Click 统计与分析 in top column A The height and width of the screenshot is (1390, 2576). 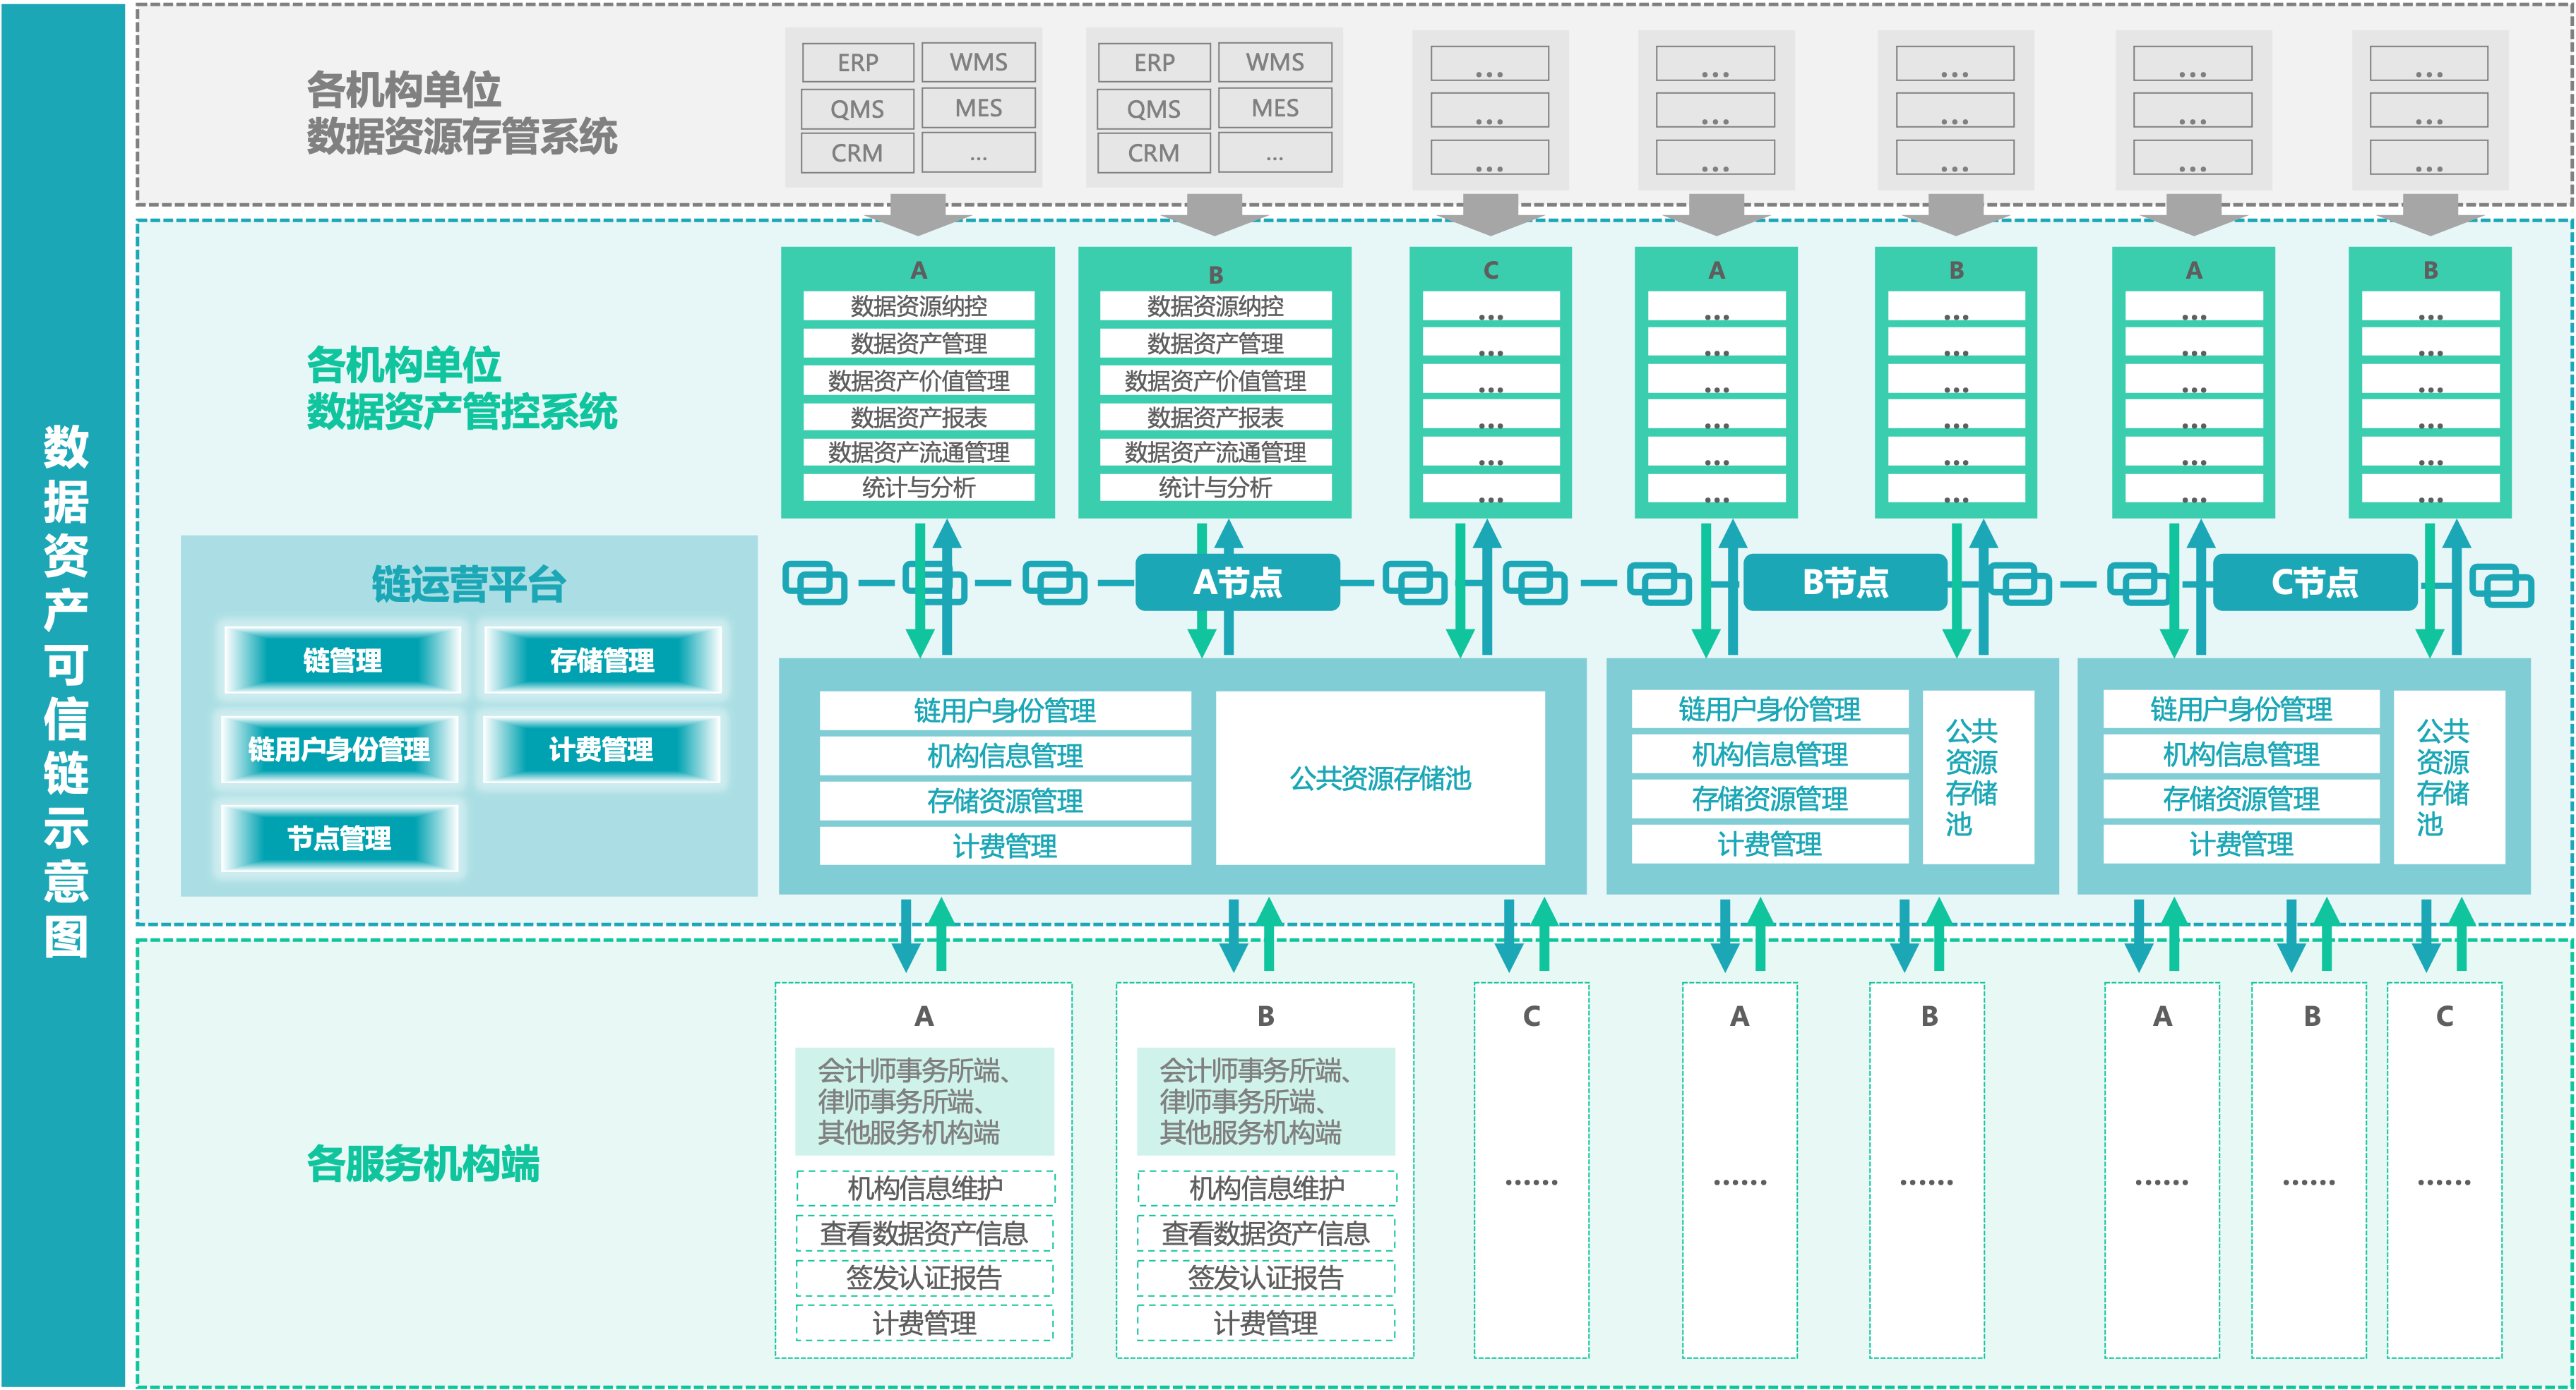[x=918, y=488]
